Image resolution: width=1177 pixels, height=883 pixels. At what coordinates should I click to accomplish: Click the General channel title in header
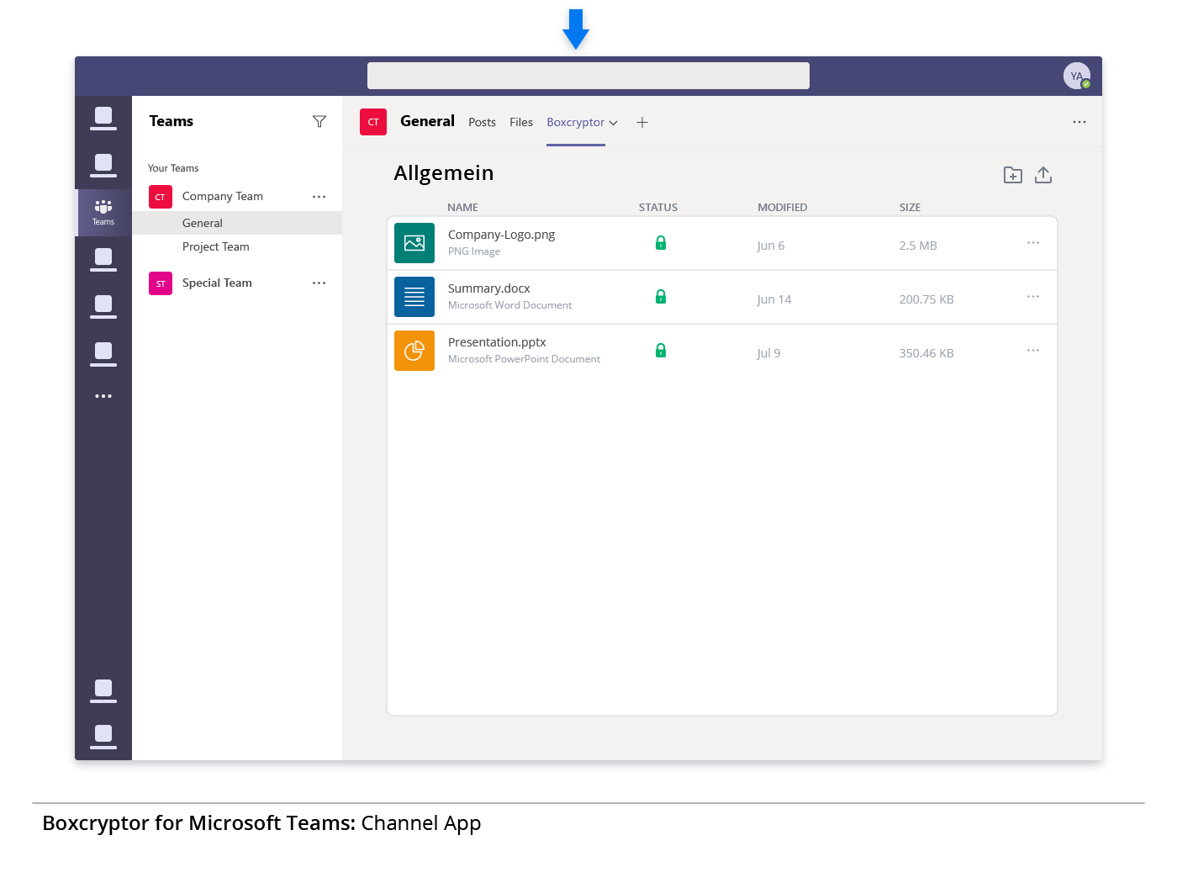(x=427, y=121)
